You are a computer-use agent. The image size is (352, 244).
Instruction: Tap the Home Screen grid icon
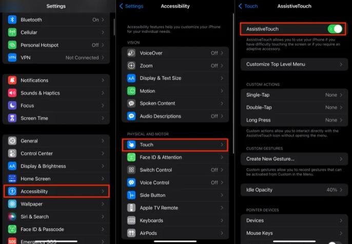(x=12, y=179)
